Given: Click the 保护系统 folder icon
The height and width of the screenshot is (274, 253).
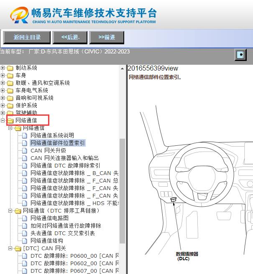Looking at the screenshot, I should pyautogui.click(x=10, y=106).
